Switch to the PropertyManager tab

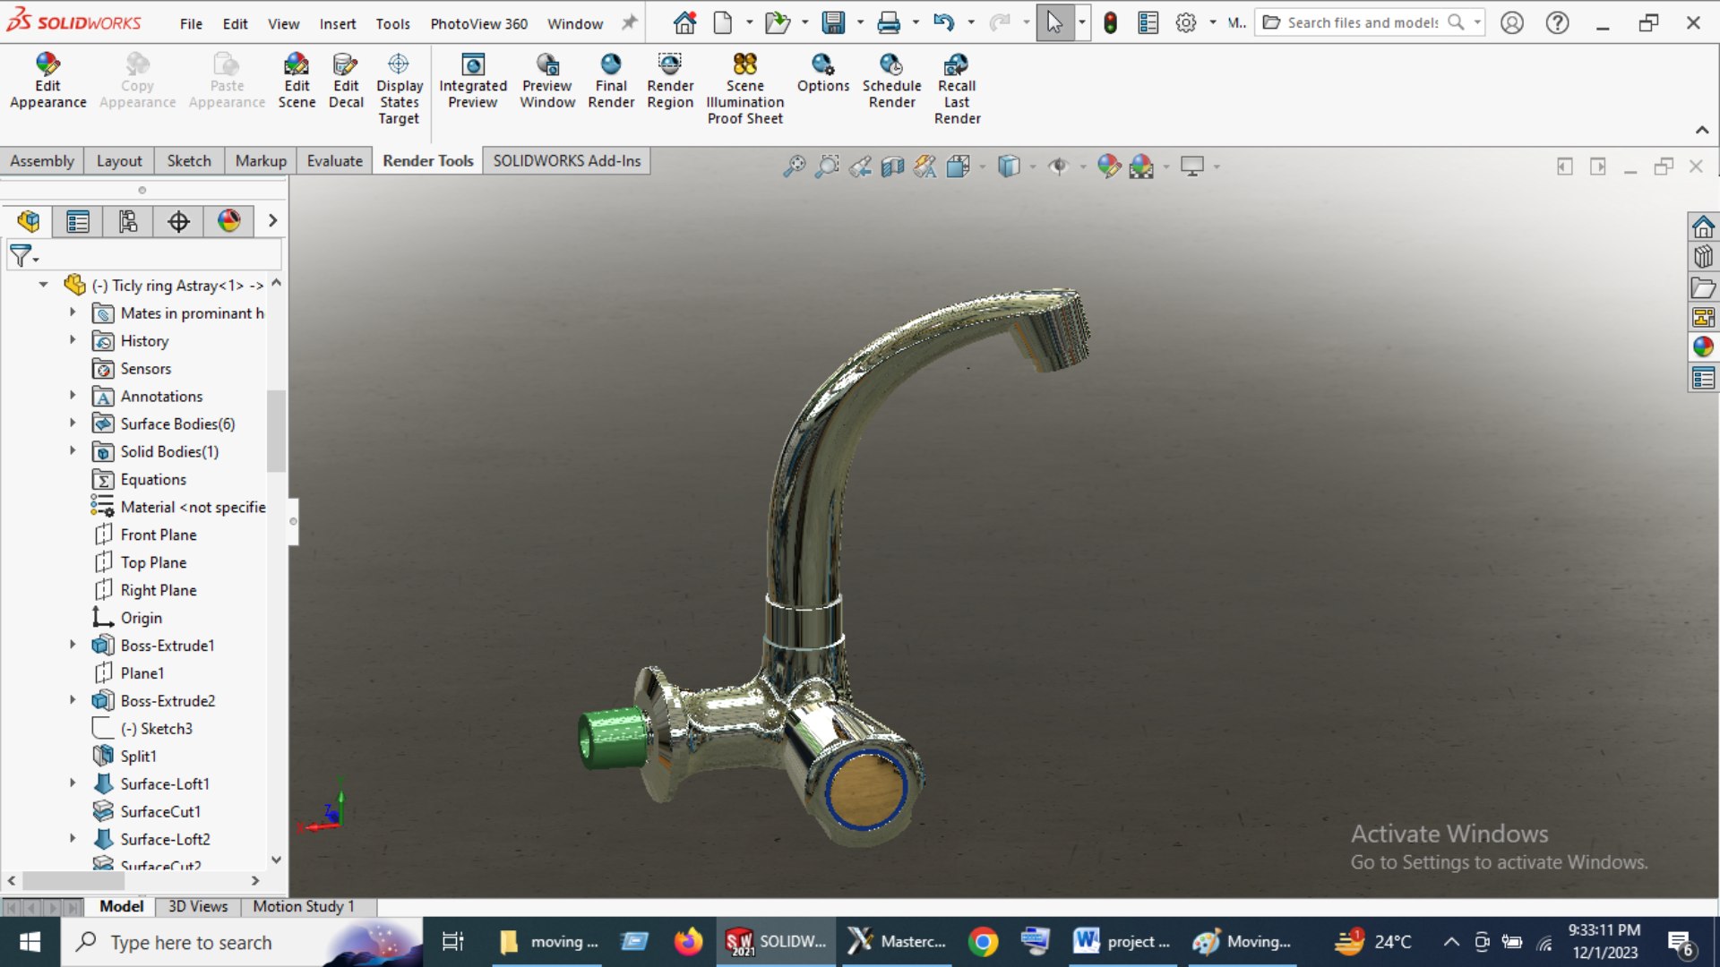coord(78,221)
